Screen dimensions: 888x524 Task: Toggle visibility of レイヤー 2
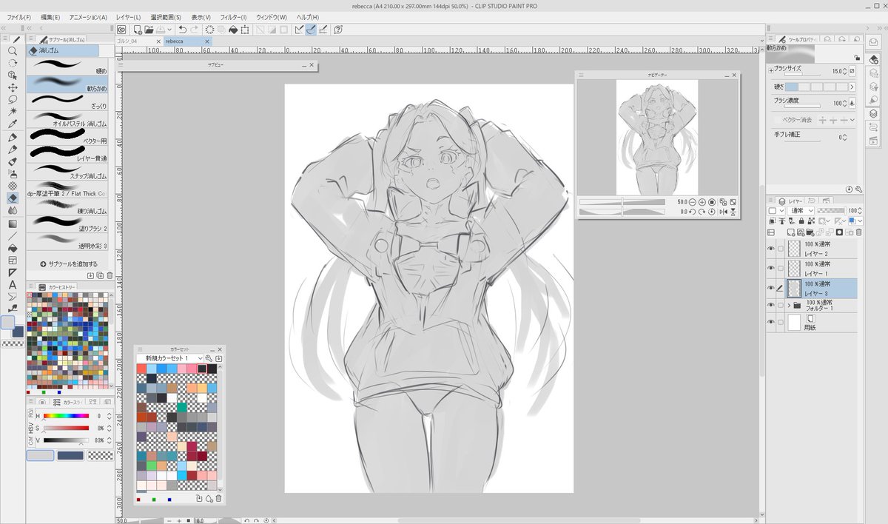click(x=771, y=249)
